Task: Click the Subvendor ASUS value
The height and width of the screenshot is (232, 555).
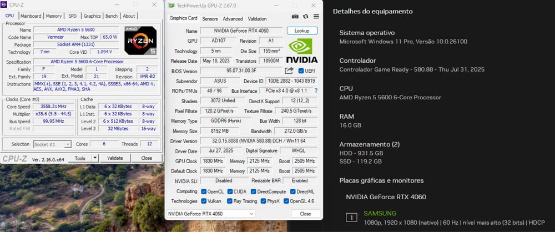Action: pos(219,81)
